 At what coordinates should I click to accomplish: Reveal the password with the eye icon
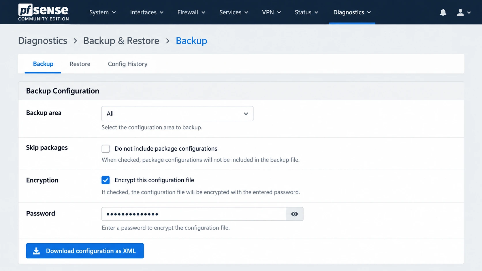pyautogui.click(x=294, y=214)
